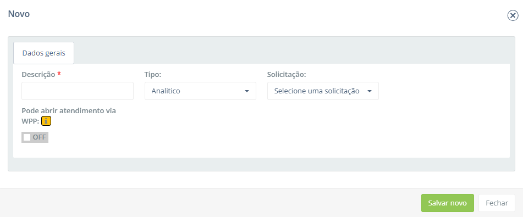Click the red required asterisk by Descrição
Image resolution: width=523 pixels, height=217 pixels.
pyautogui.click(x=59, y=74)
